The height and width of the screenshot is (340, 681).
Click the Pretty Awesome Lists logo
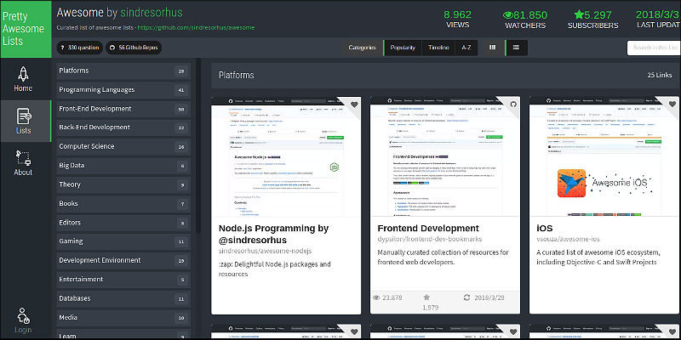(x=26, y=29)
